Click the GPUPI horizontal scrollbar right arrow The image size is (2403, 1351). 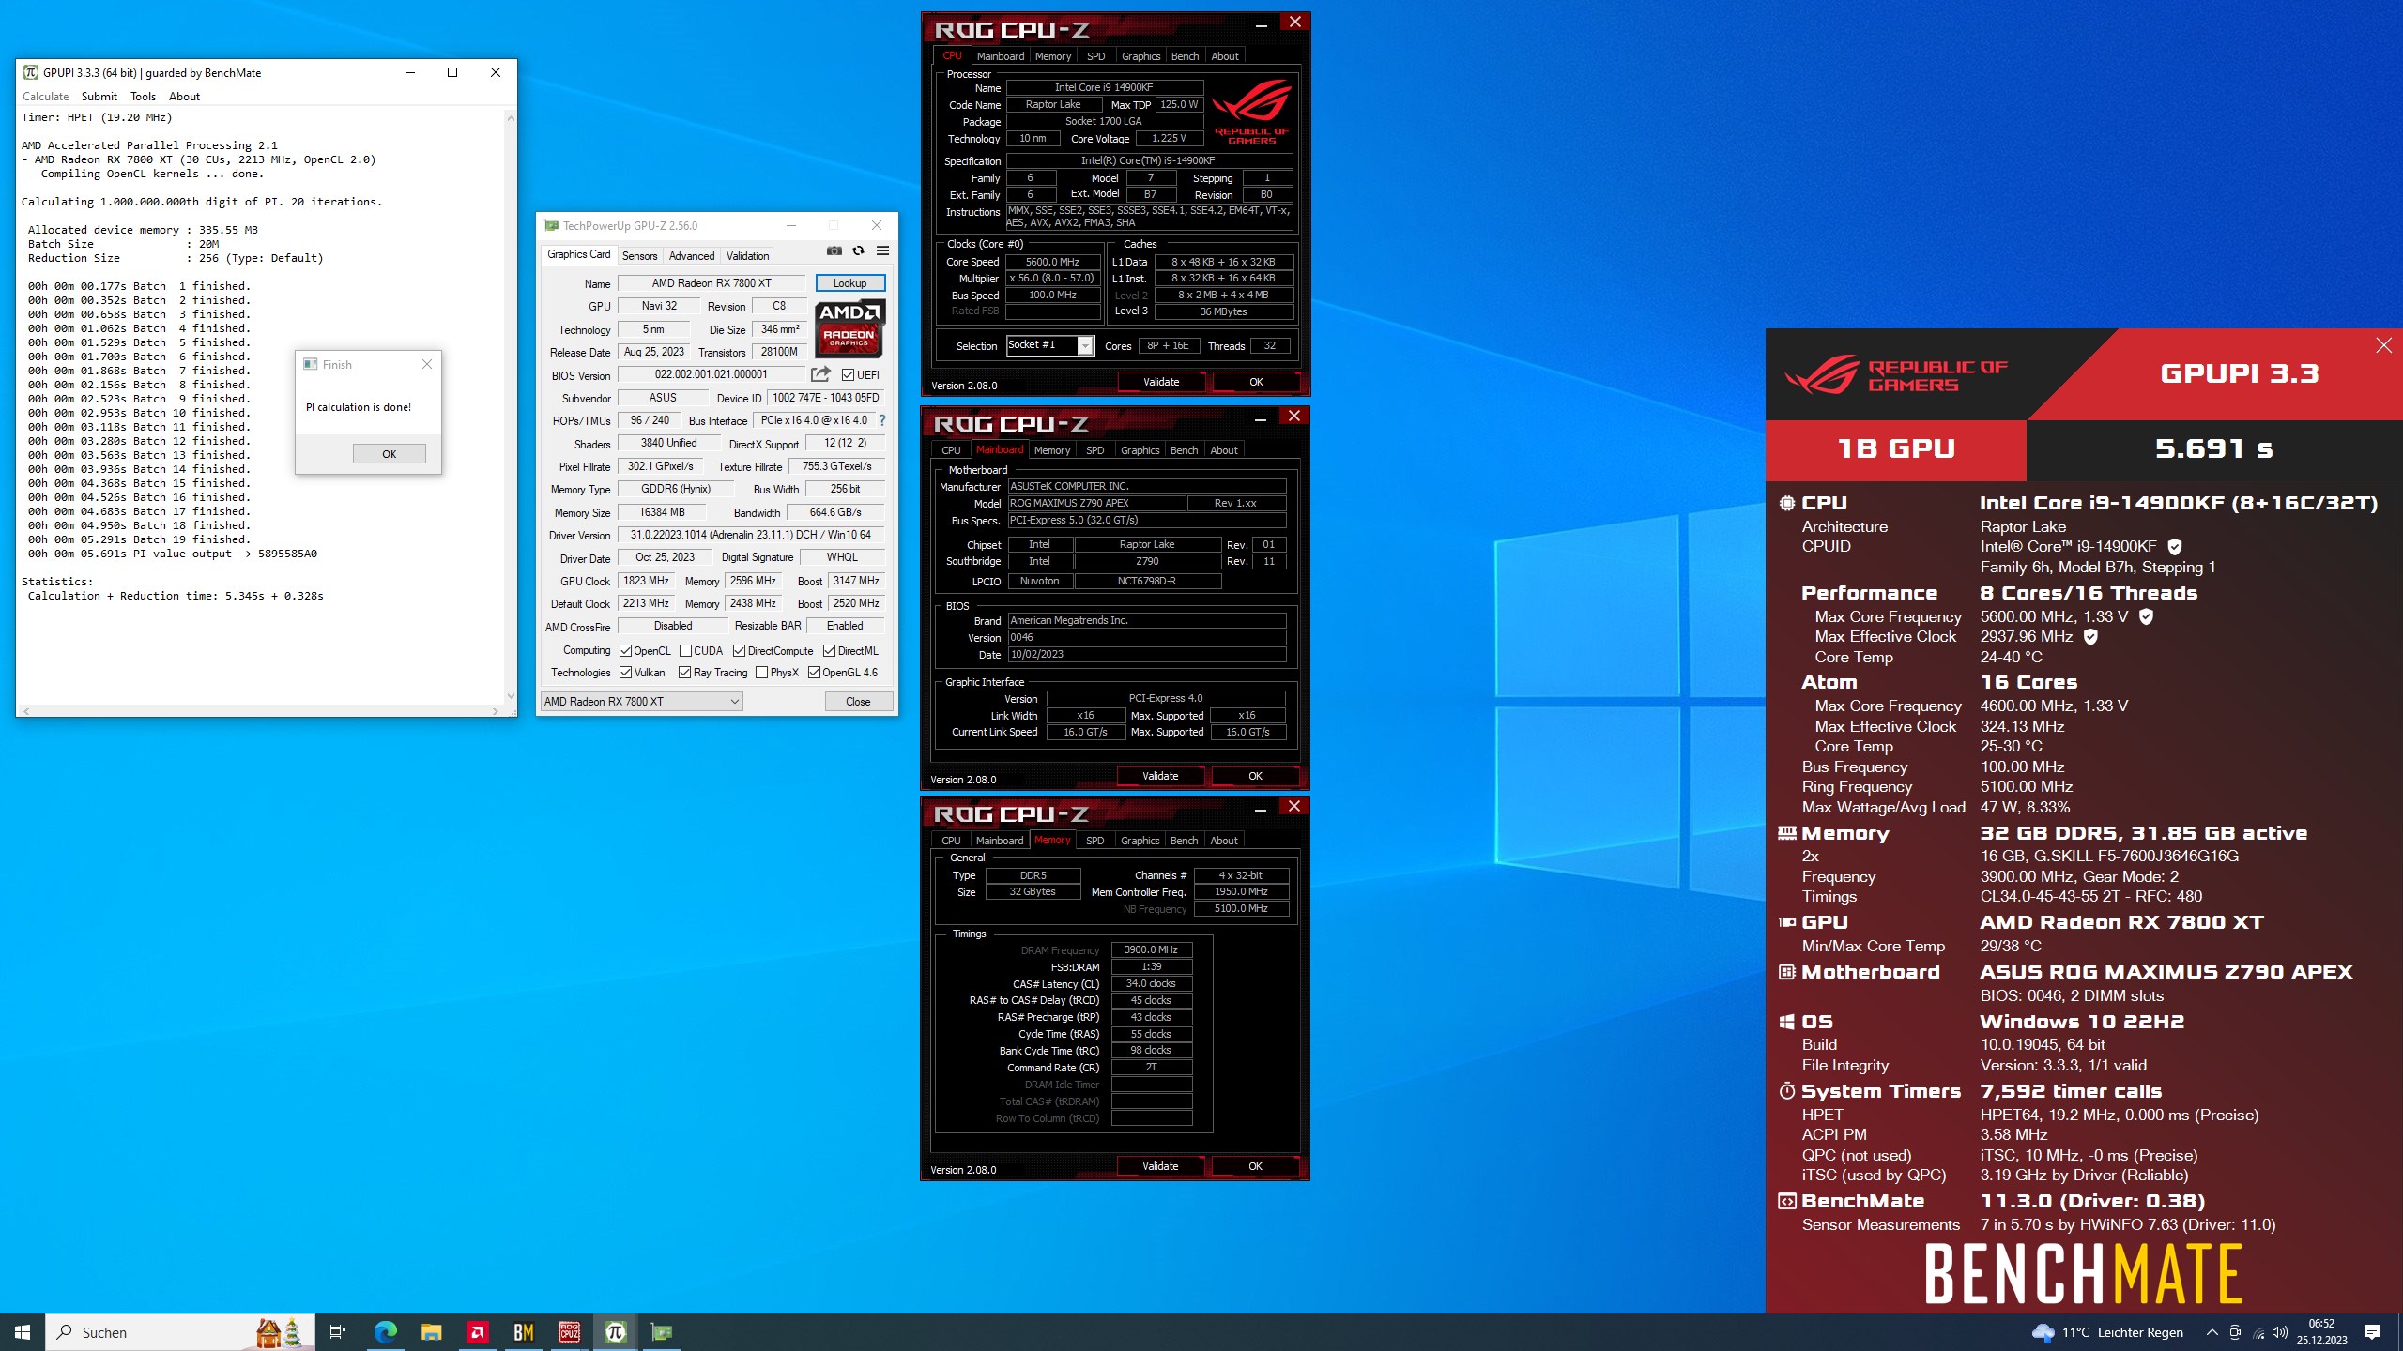click(496, 711)
